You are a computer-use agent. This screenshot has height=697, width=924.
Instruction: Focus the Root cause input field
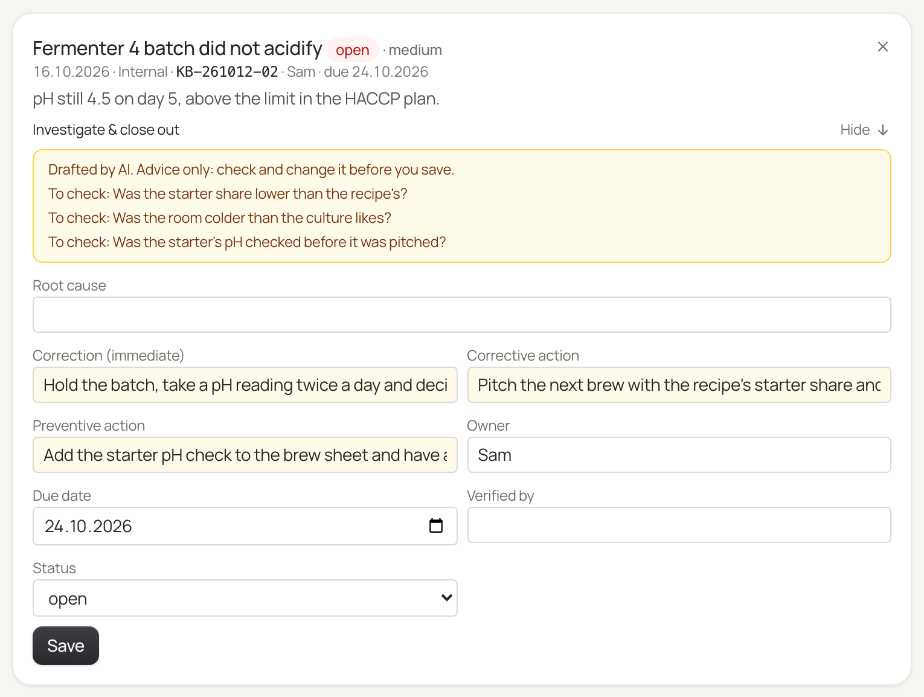tap(462, 315)
